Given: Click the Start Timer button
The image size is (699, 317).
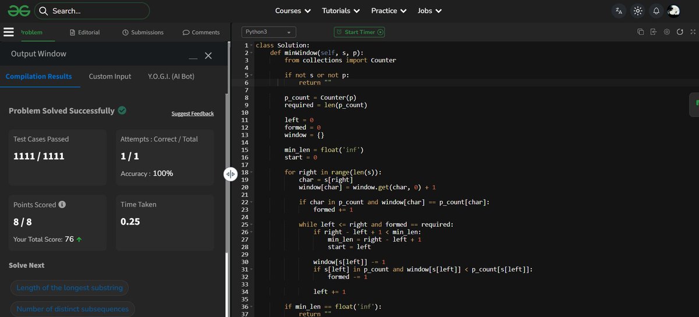Looking at the screenshot, I should 359,32.
